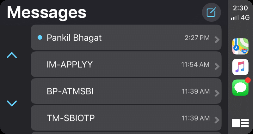Tap the 11:54 AM timestamp
The width and height of the screenshot is (253, 134).
click(x=195, y=65)
